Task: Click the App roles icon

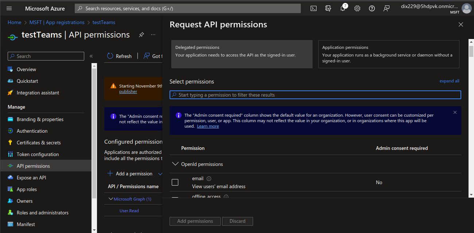Action: point(10,189)
